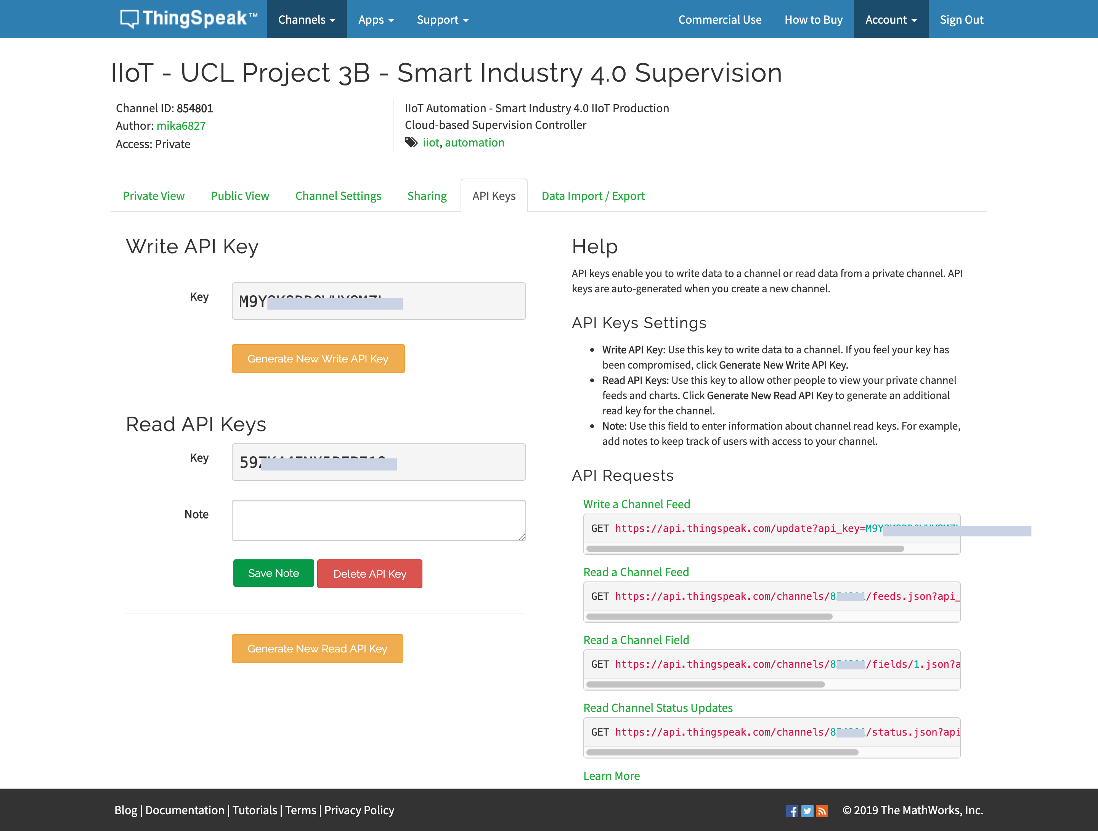Open Data Import / Export tab
This screenshot has height=831, width=1098.
pos(593,196)
